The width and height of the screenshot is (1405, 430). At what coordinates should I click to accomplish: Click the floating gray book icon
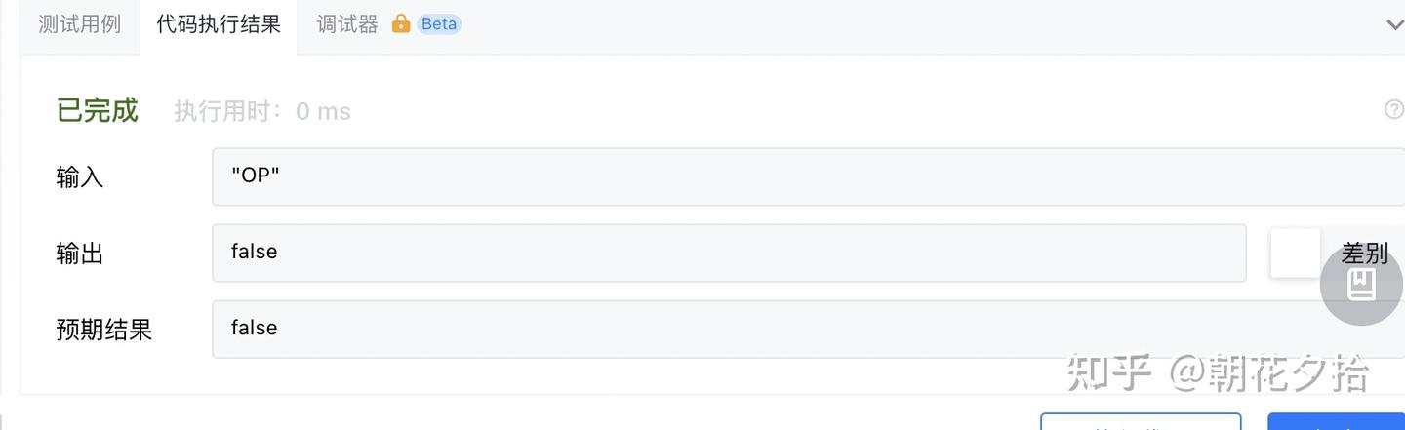(1361, 285)
